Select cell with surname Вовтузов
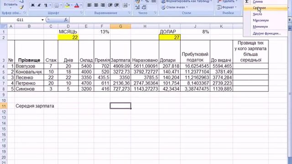This screenshot has width=292, height=164. tap(29, 66)
